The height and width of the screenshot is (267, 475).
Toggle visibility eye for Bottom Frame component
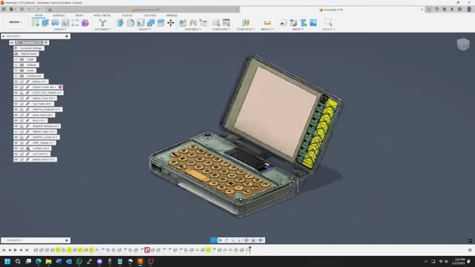(16, 88)
